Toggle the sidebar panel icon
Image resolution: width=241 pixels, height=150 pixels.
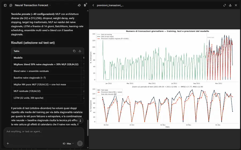pyautogui.click(x=5, y=5)
